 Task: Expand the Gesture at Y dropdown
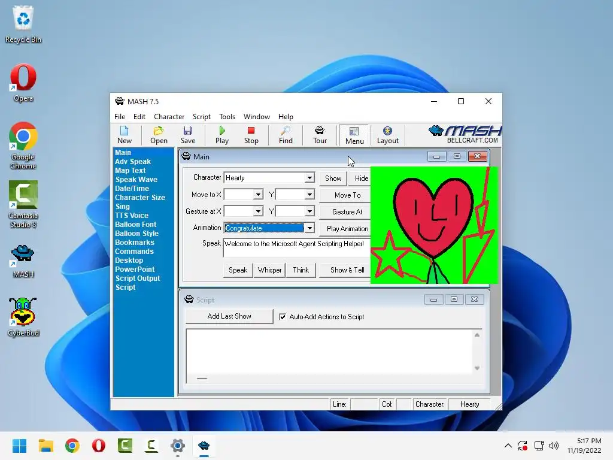point(309,211)
